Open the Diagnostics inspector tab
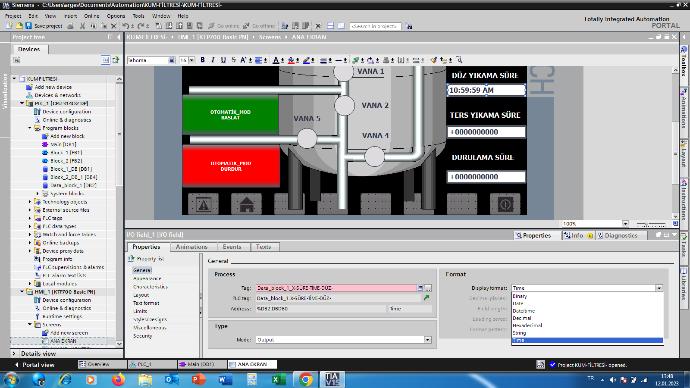Screen dimensions: 690x388 click(x=621, y=235)
